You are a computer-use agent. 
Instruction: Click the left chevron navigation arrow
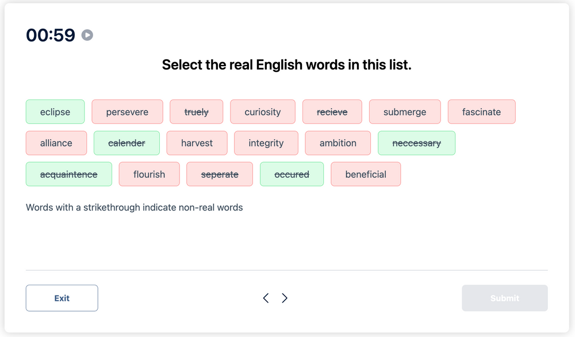(266, 298)
